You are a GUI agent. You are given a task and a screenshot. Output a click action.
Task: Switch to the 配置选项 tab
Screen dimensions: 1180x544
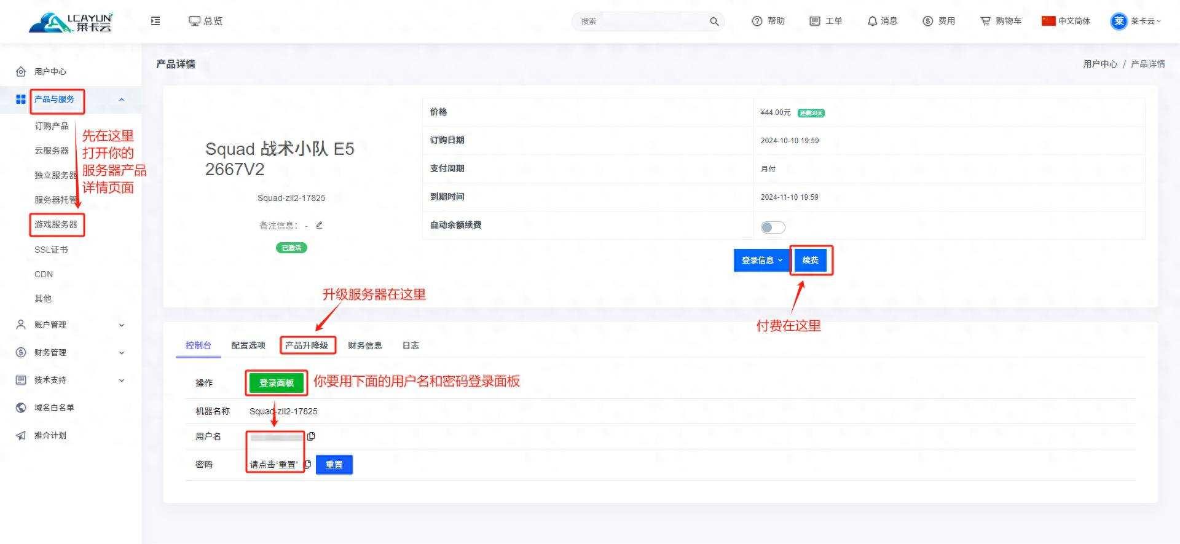248,345
